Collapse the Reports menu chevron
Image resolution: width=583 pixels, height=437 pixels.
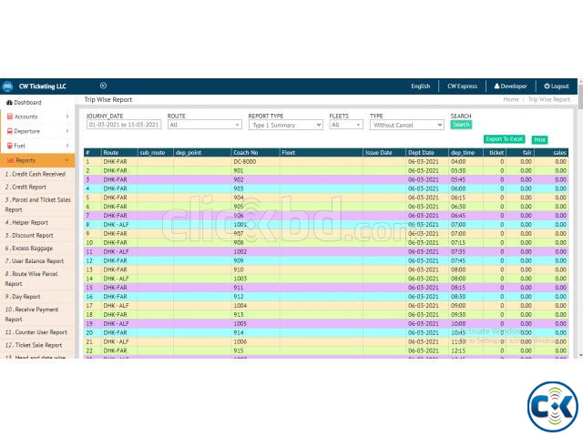pyautogui.click(x=66, y=160)
